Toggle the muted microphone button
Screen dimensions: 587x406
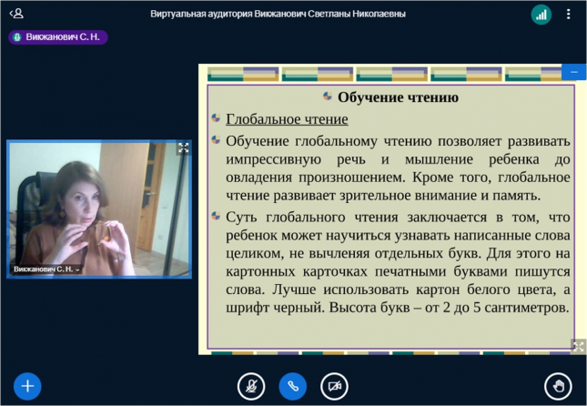251,386
